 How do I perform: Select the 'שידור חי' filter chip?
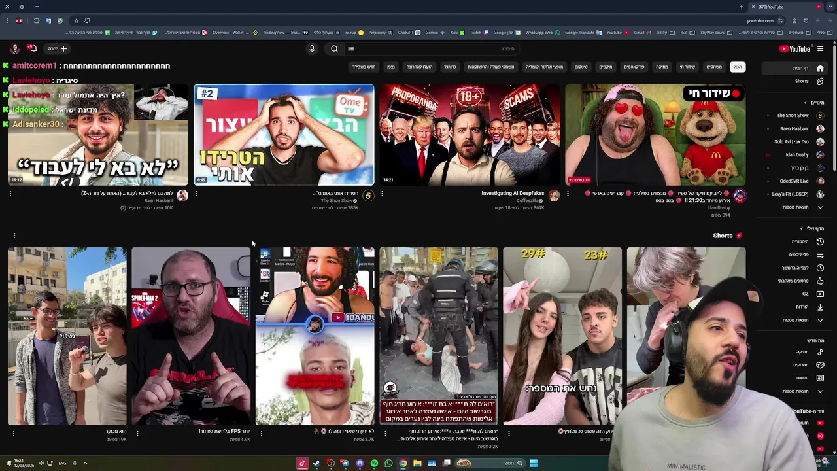tap(687, 67)
